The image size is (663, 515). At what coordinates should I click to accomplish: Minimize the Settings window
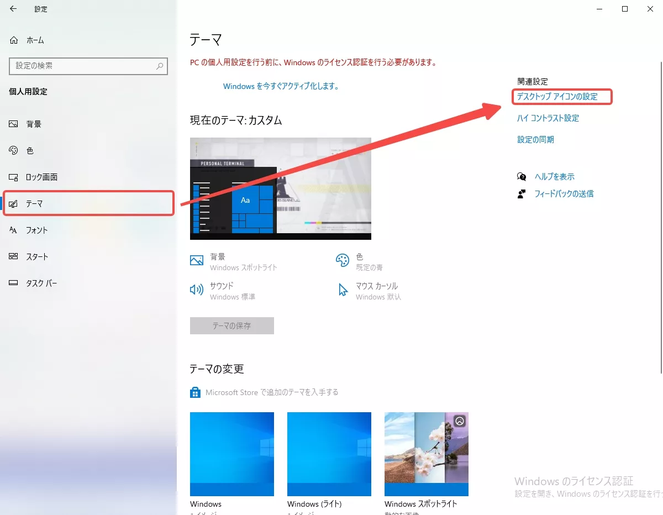[x=599, y=9]
